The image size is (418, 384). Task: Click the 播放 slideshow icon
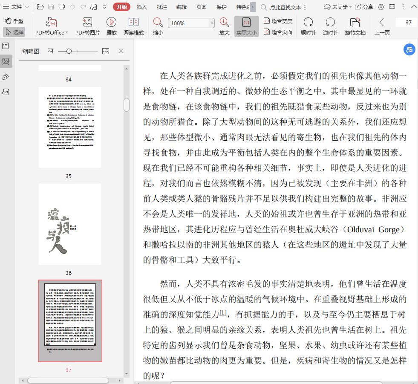(111, 22)
